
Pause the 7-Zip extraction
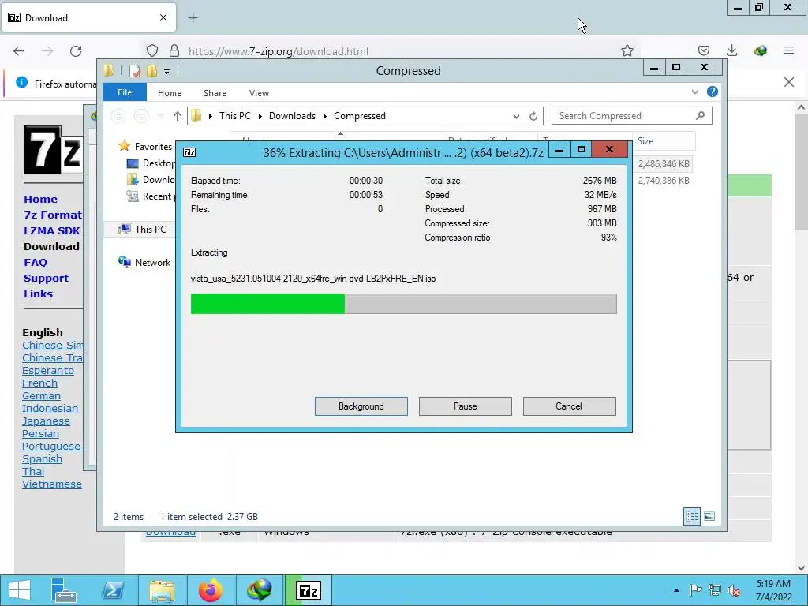tap(465, 406)
